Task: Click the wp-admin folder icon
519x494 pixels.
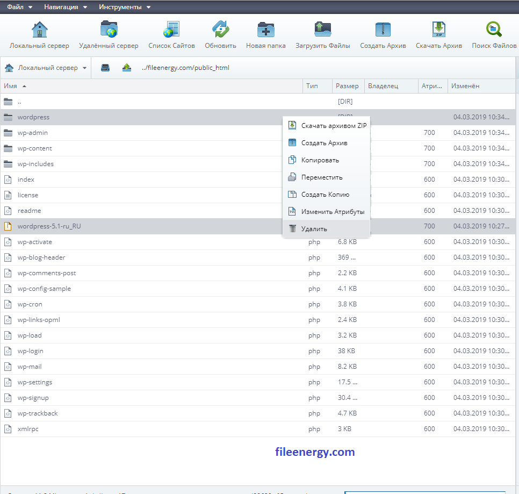Action: [8, 133]
